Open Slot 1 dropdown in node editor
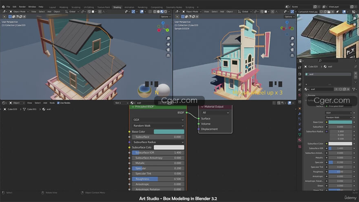 tap(121, 103)
